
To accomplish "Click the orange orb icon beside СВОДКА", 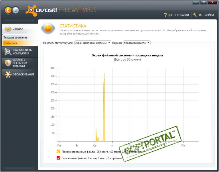I will [x=8, y=29].
